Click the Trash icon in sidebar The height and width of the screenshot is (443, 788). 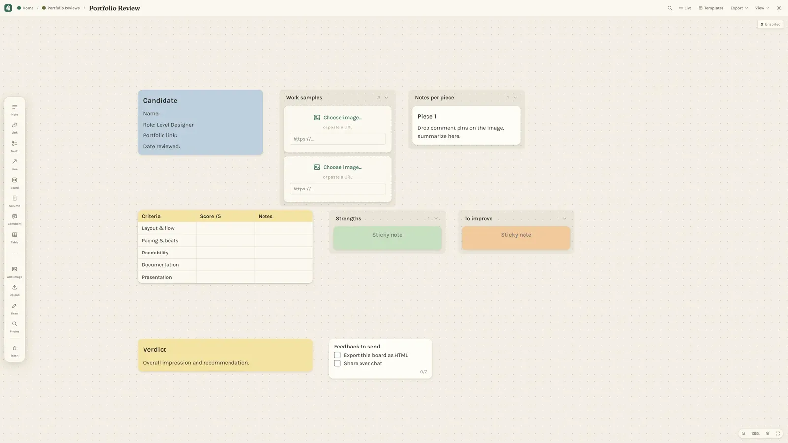pos(14,350)
